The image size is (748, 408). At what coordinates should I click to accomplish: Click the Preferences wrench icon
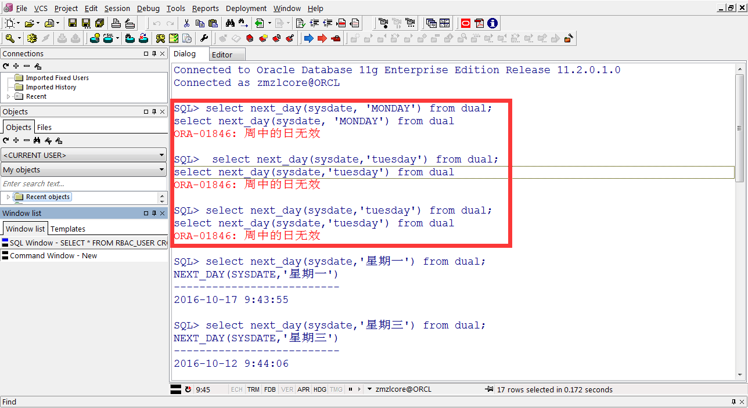204,38
